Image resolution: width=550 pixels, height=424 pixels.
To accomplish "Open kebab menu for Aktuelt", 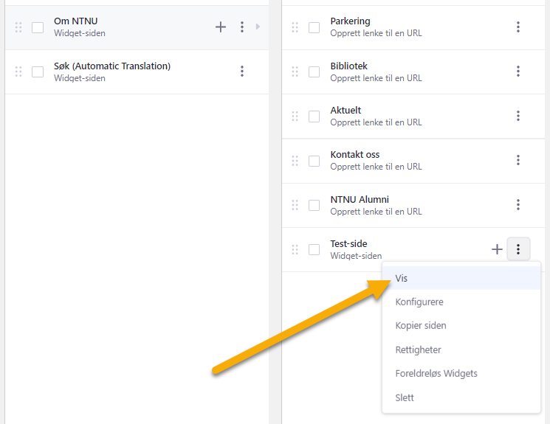I will click(518, 116).
